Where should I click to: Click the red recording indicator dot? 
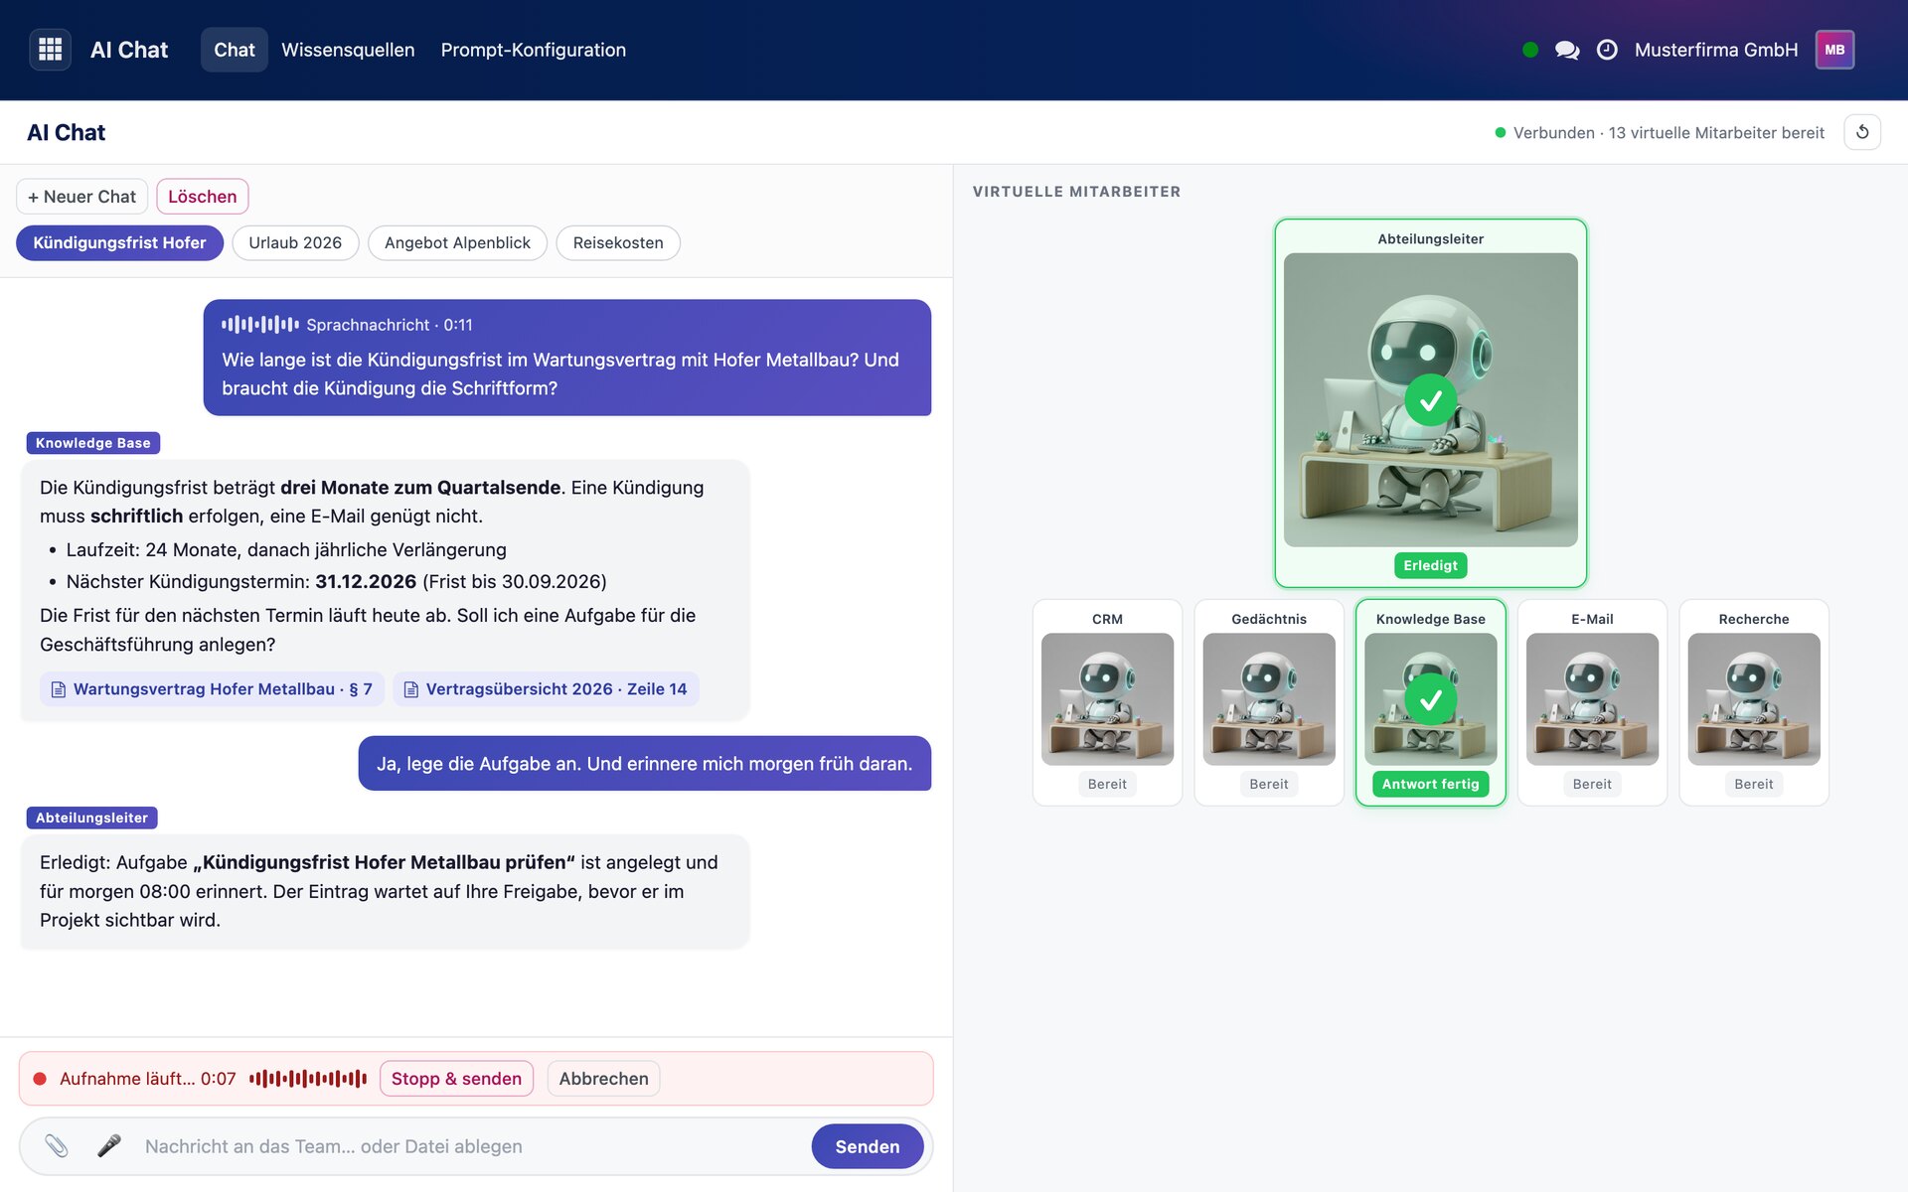[40, 1079]
